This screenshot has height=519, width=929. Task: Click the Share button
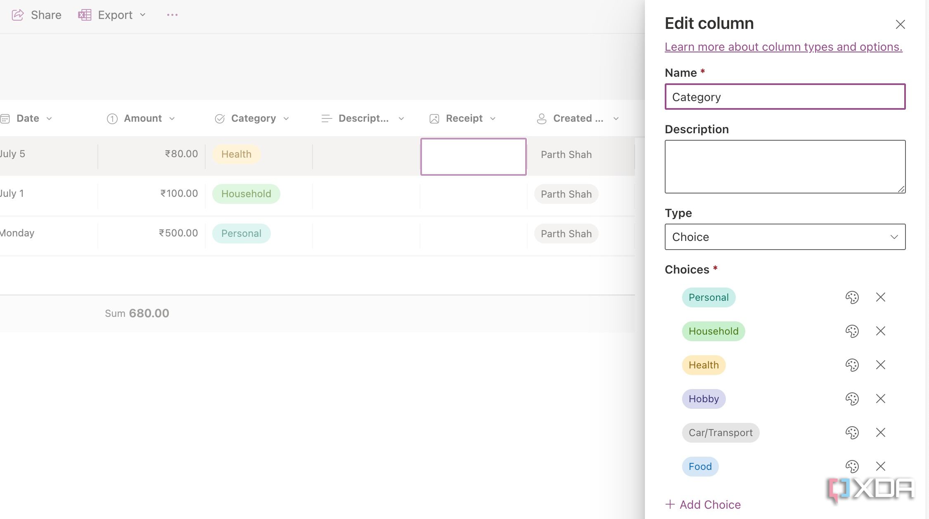36,15
